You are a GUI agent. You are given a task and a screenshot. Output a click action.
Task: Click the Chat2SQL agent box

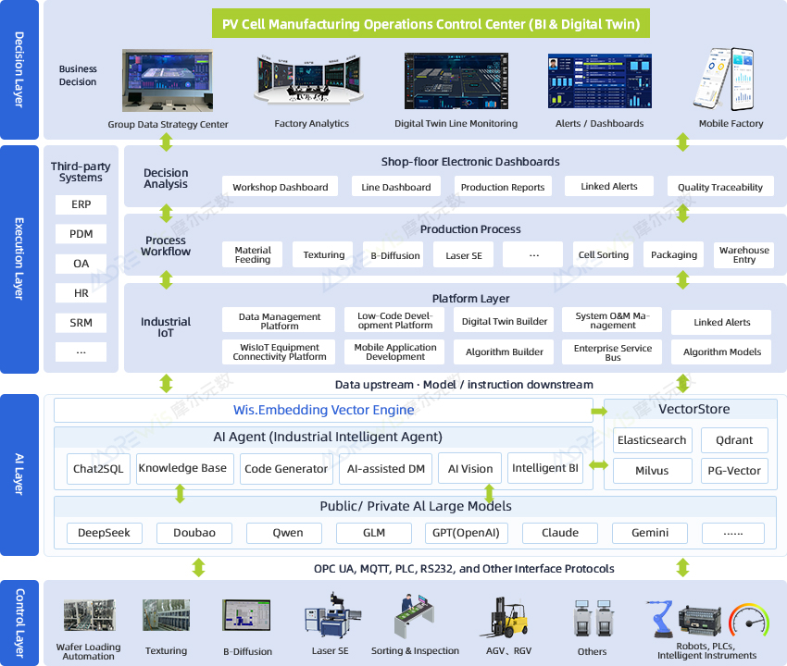pyautogui.click(x=98, y=469)
